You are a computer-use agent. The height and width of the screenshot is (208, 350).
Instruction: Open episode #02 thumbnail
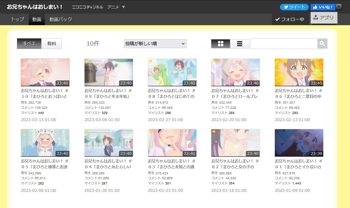coord(235,143)
